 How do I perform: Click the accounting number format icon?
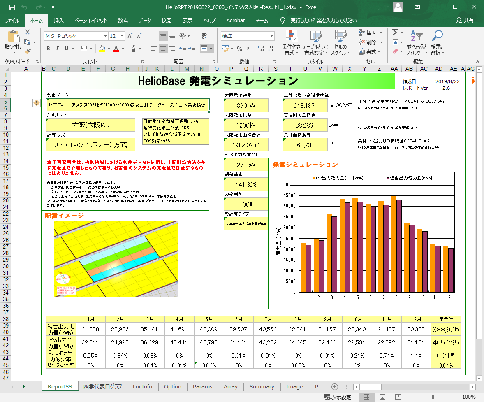[x=226, y=49]
